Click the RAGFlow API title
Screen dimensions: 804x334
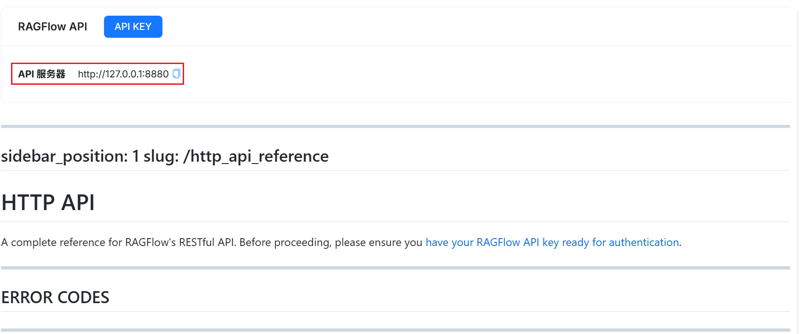click(52, 27)
